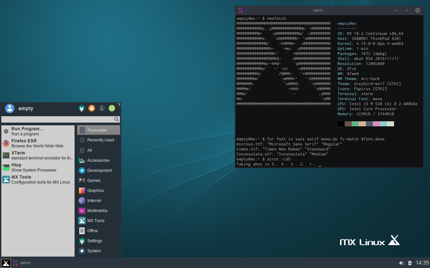430x268 pixels.
Task: Minimize the xterm window
Action: 397,10
